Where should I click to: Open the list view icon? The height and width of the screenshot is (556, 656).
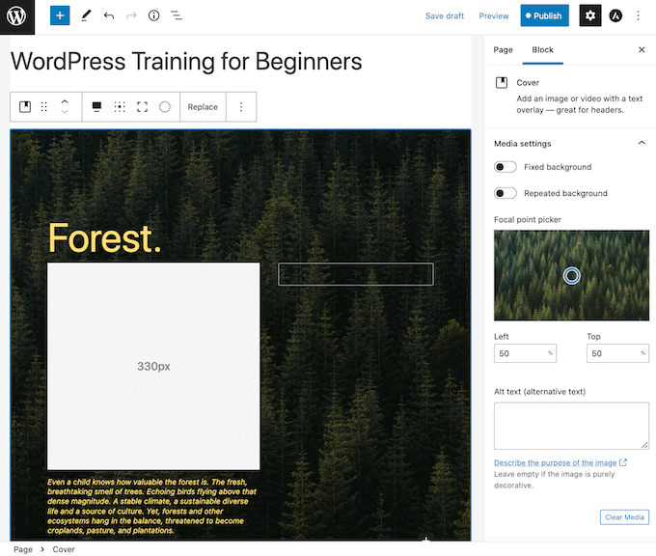click(x=177, y=16)
